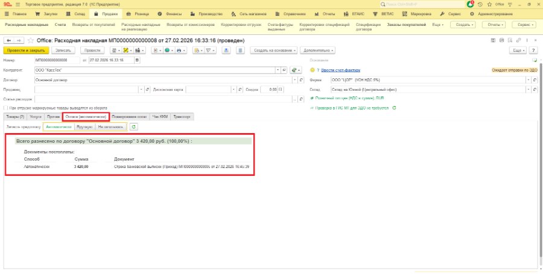Click the comment icon near Основание
The width and height of the screenshot is (543, 274).
tap(535, 60)
